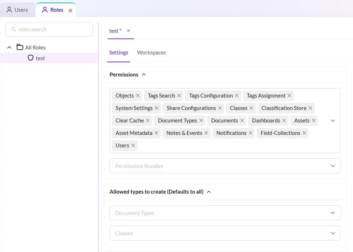
Task: Select the test role in the tree
Action: coord(49,58)
